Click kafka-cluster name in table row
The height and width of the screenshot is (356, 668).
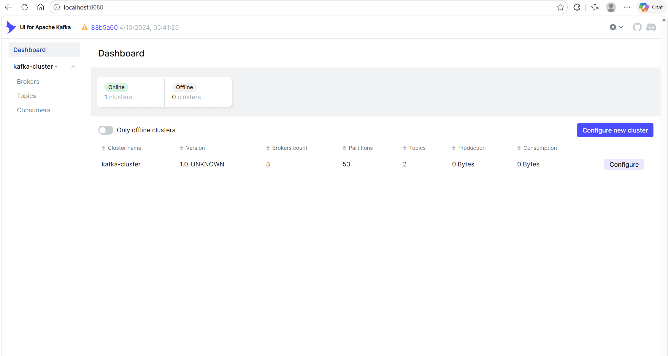pyautogui.click(x=121, y=164)
